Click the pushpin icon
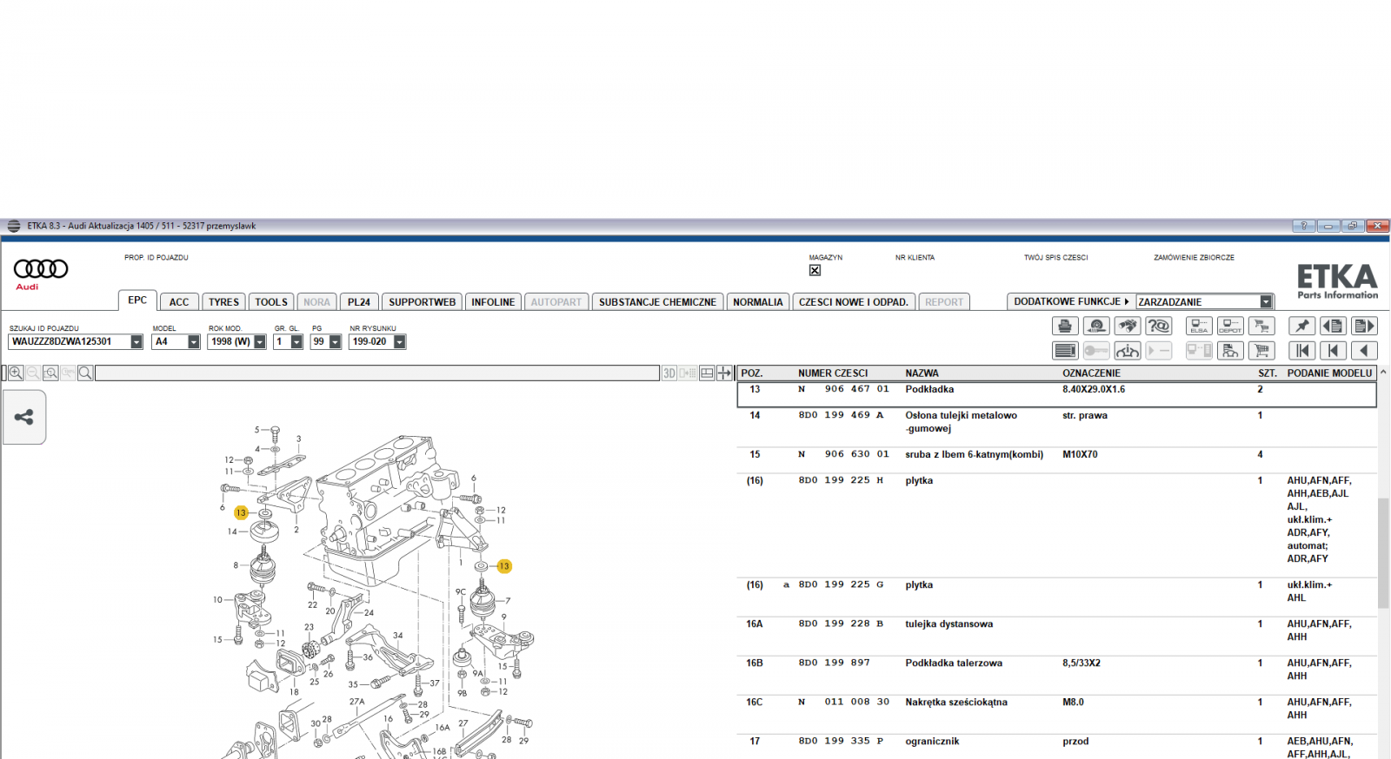 [1301, 326]
